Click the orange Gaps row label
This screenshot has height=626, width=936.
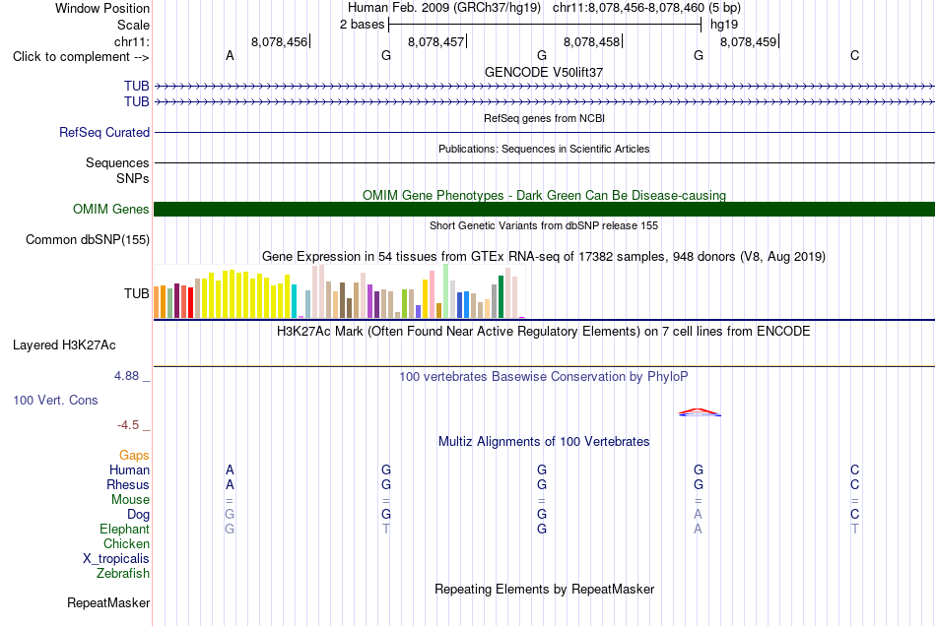pyautogui.click(x=134, y=456)
